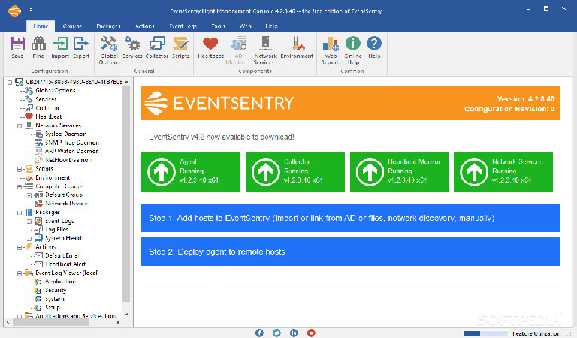This screenshot has height=338, width=577.
Task: Expand the Event Logs package node
Action: pos(29,221)
